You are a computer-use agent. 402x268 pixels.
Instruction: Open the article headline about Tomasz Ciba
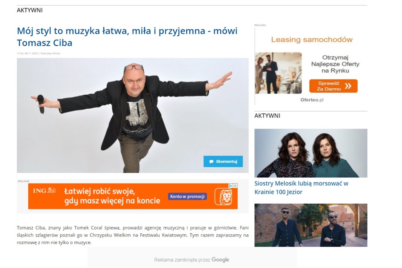pos(127,36)
